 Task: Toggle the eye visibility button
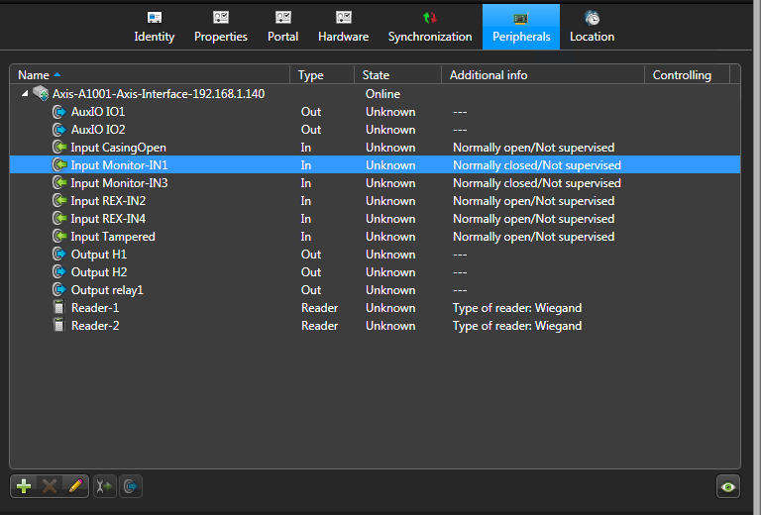[x=728, y=486]
